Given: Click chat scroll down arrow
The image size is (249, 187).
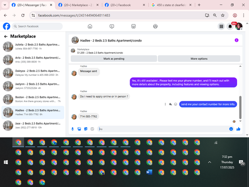Looking at the screenshot, I should pos(240,121).
